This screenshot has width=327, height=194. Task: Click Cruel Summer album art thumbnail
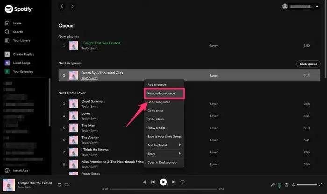[74, 104]
